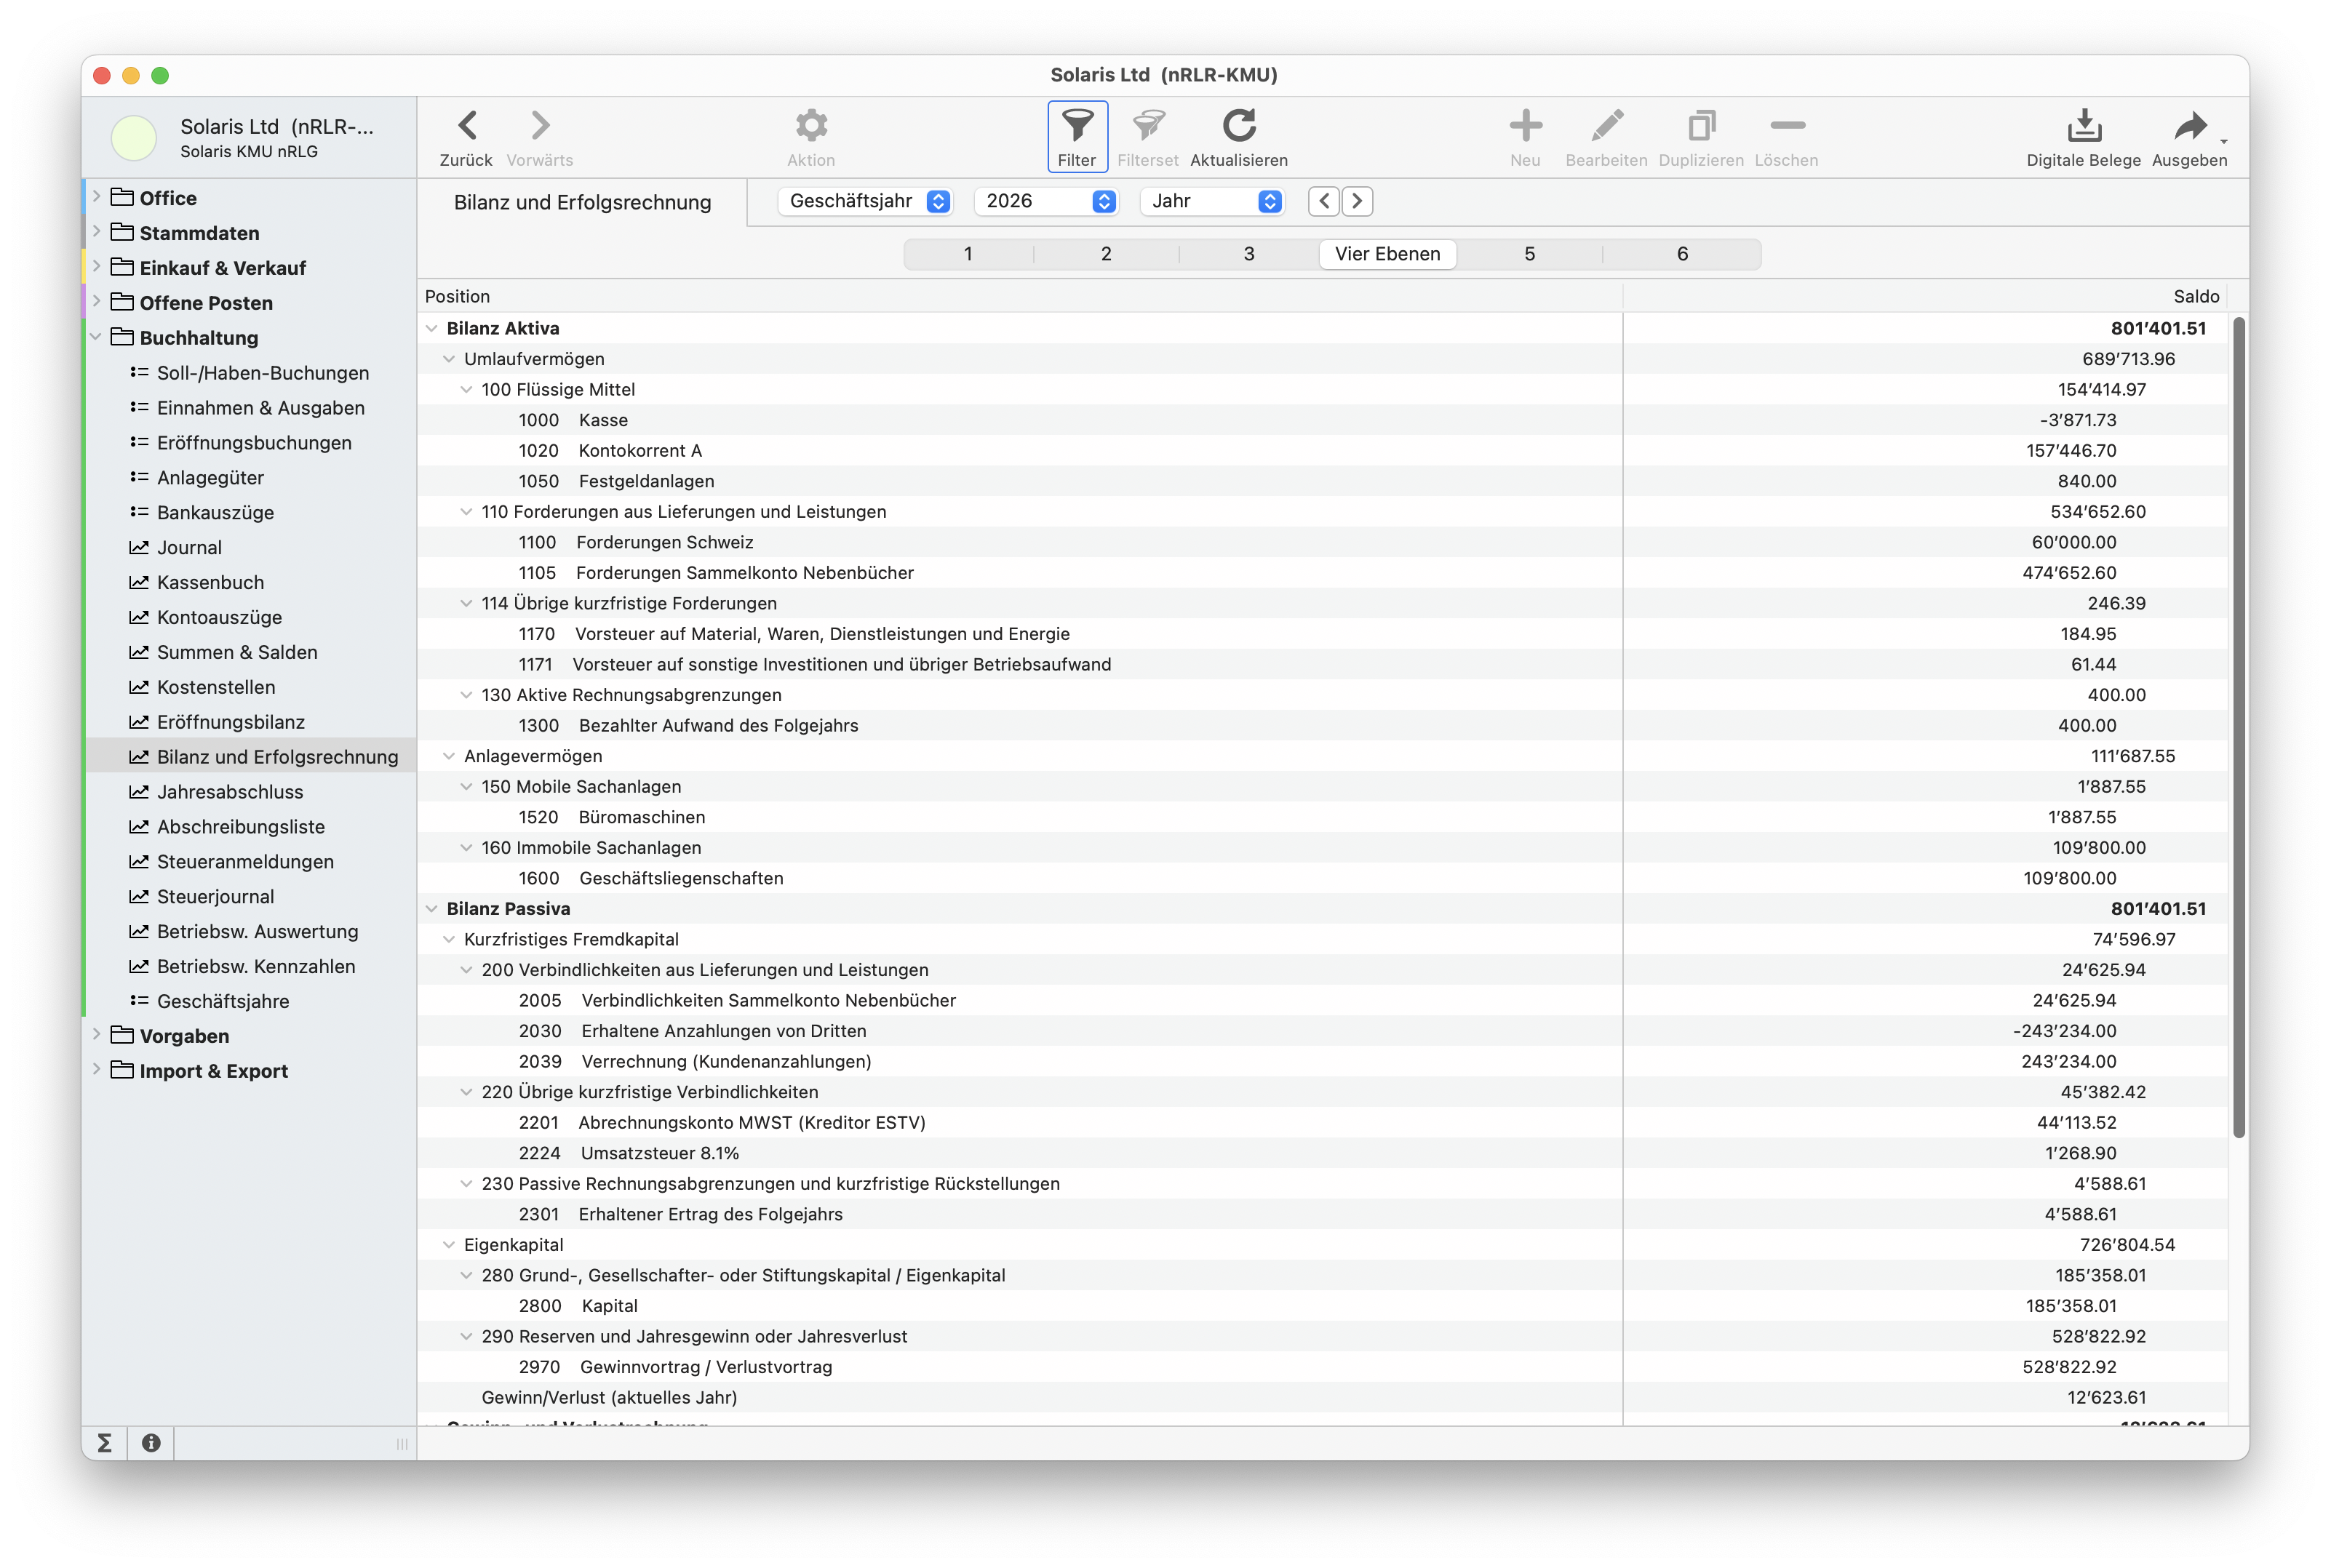This screenshot has height=1568, width=2331.
Task: Click the sigma sum icon at bottom
Action: (x=104, y=1443)
